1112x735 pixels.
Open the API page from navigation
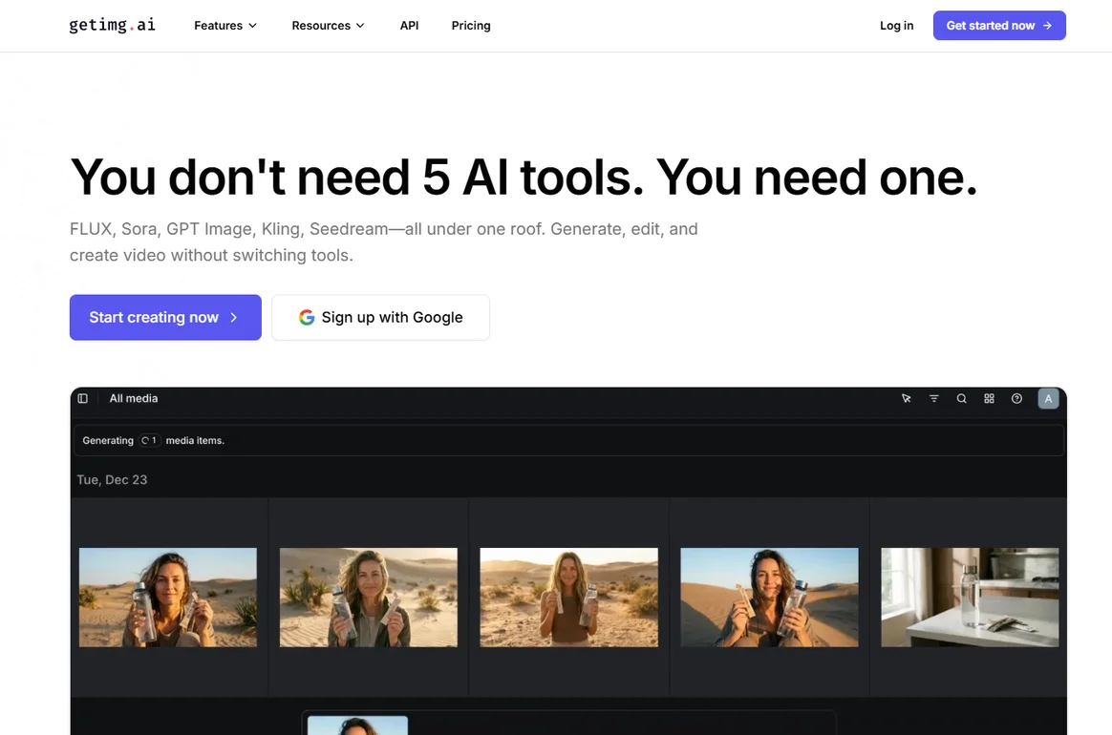pos(409,26)
